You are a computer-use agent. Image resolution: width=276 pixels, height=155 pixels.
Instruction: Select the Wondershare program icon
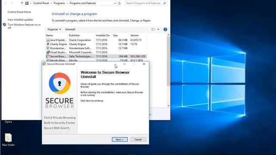(x=48, y=48)
